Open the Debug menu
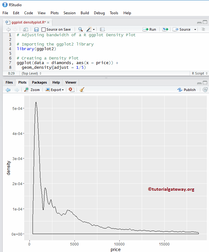Viewport: 209px width, 252px height. tap(99, 13)
